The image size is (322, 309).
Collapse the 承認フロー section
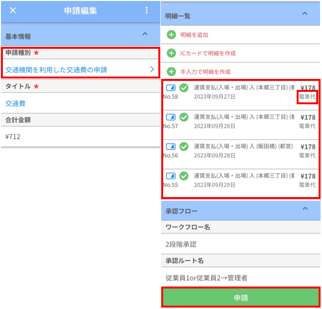305,209
